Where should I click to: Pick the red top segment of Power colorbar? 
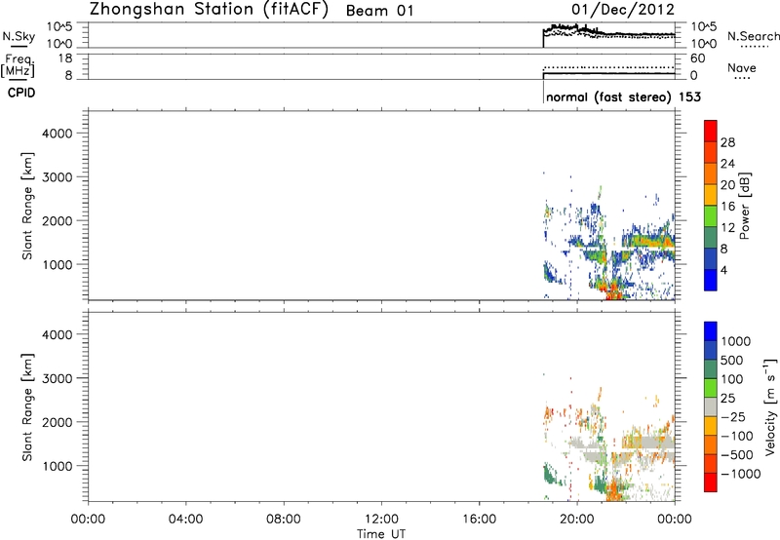[711, 131]
